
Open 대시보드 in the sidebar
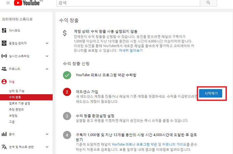[15, 30]
